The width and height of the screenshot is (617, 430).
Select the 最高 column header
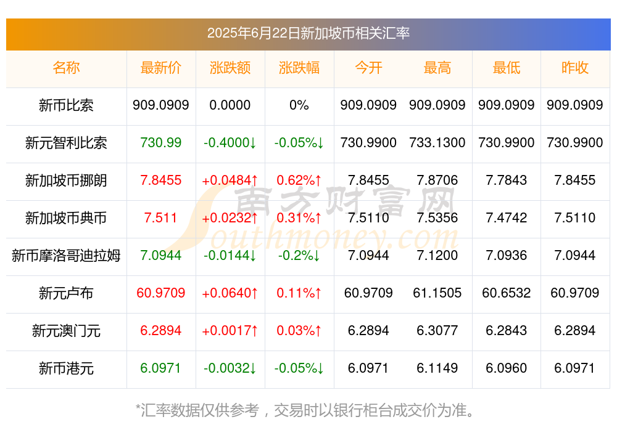click(x=437, y=68)
